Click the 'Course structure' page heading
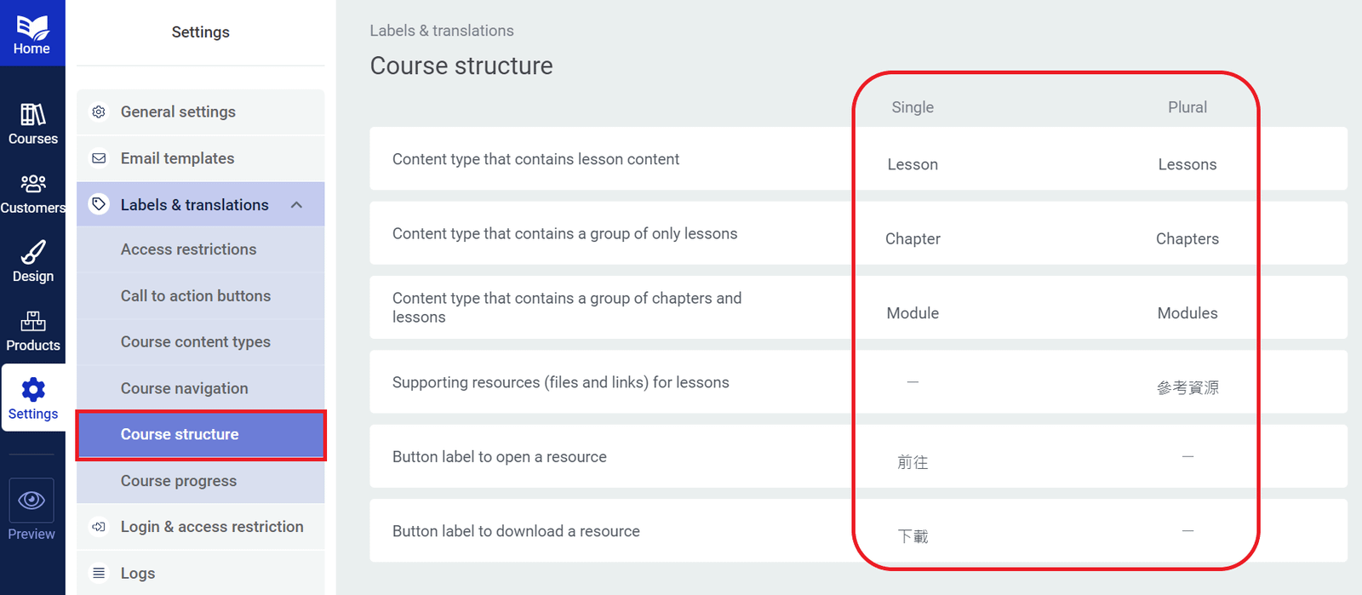The height and width of the screenshot is (595, 1362). pos(461,66)
